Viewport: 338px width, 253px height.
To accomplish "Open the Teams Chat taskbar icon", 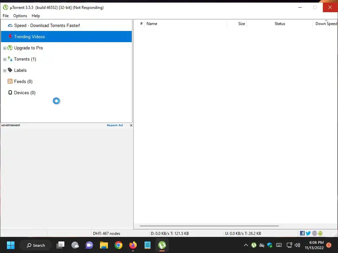I will coord(89,245).
